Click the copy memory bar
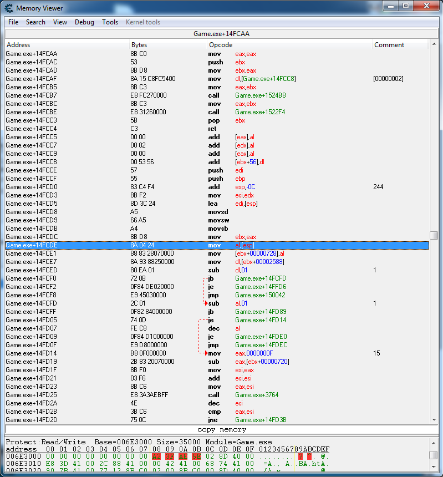This screenshot has height=477, width=443. click(221, 429)
